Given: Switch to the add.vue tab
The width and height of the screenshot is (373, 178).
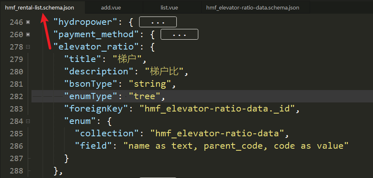Looking at the screenshot, I should pos(111,7).
